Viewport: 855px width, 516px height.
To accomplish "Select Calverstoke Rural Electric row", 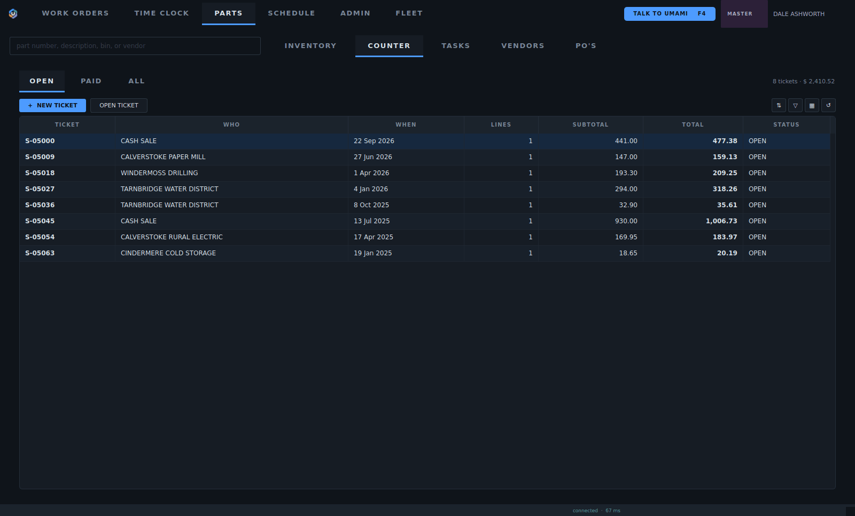I will [x=425, y=237].
